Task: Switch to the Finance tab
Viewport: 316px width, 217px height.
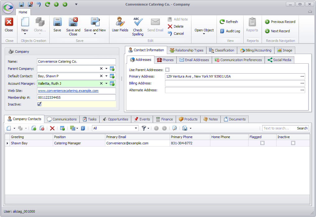Action: 164,119
